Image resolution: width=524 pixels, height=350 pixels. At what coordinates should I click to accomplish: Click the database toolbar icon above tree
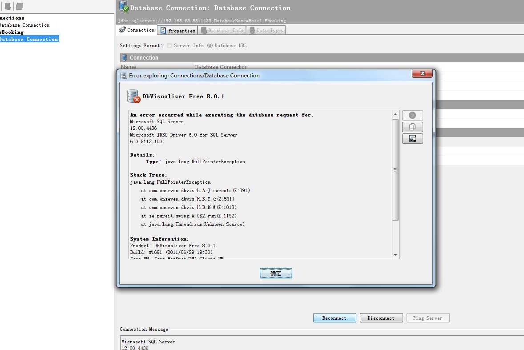[8, 6]
